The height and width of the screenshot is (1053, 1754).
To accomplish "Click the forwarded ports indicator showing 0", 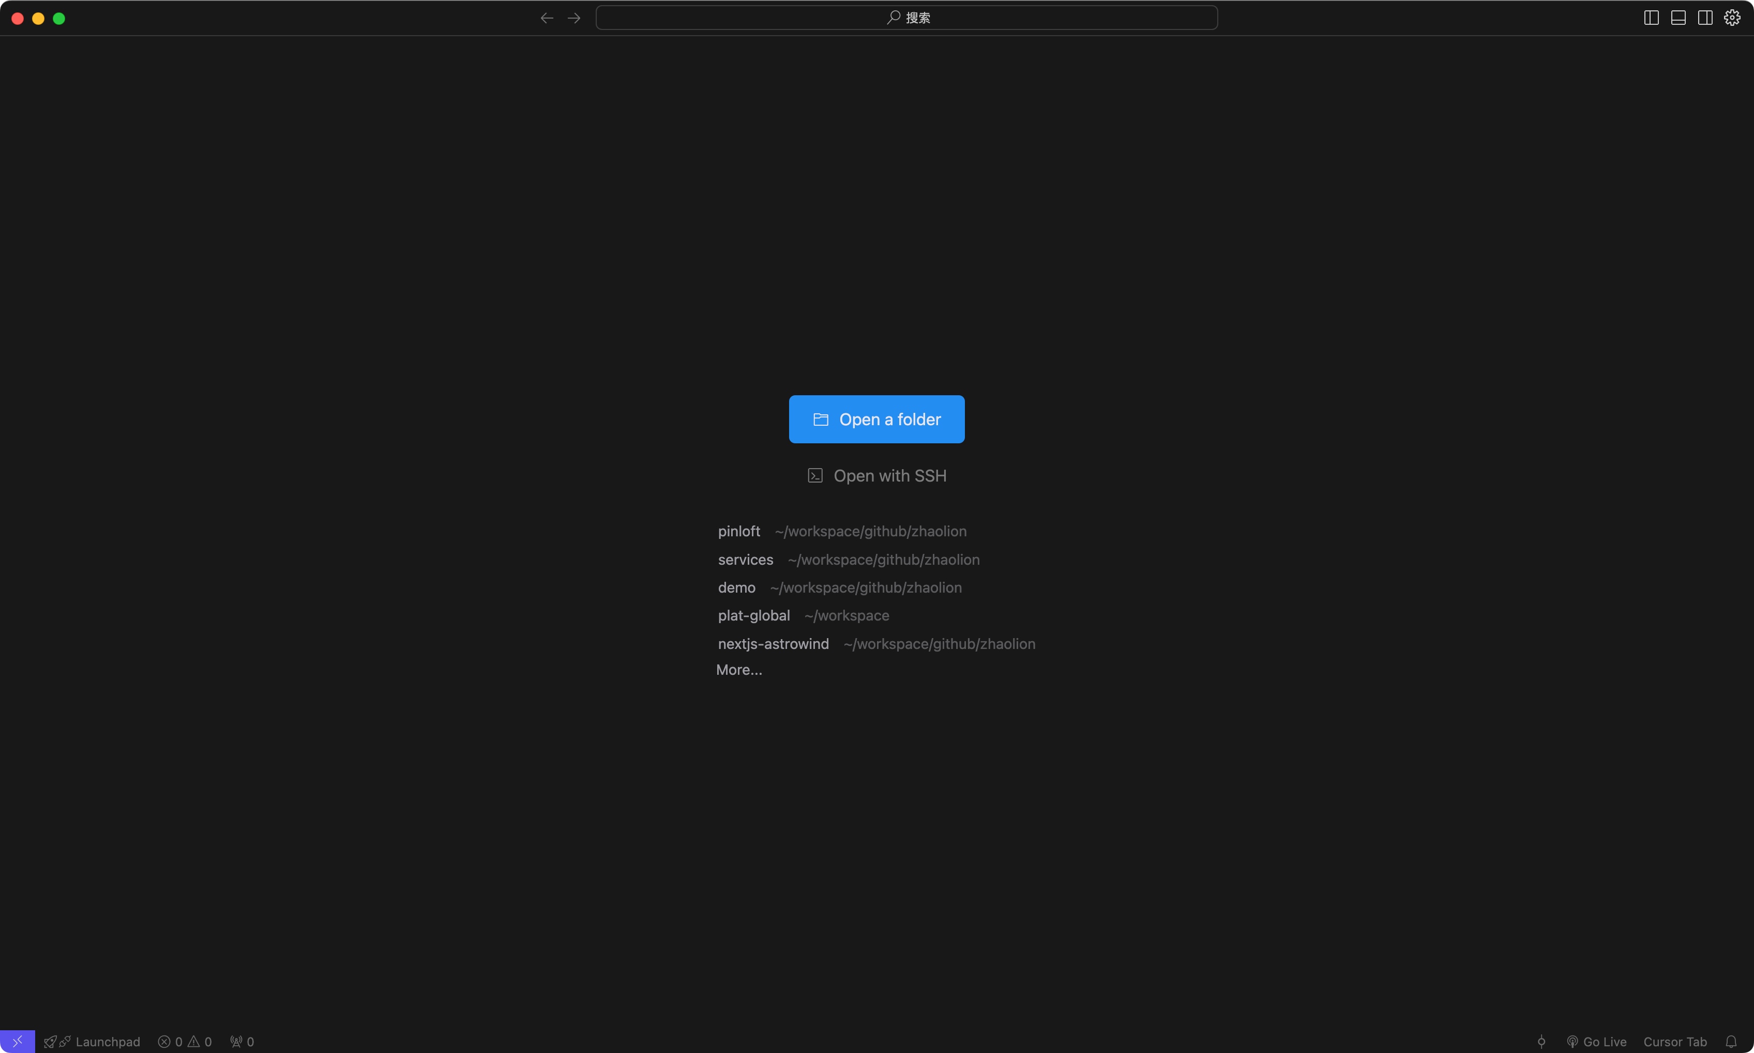I will (242, 1042).
